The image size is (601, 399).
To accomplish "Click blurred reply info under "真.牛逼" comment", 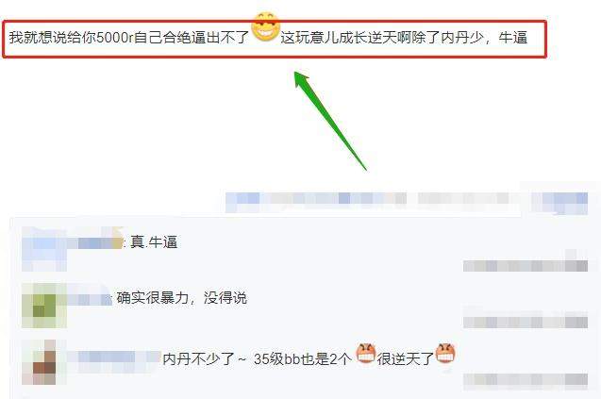I will click(x=526, y=266).
